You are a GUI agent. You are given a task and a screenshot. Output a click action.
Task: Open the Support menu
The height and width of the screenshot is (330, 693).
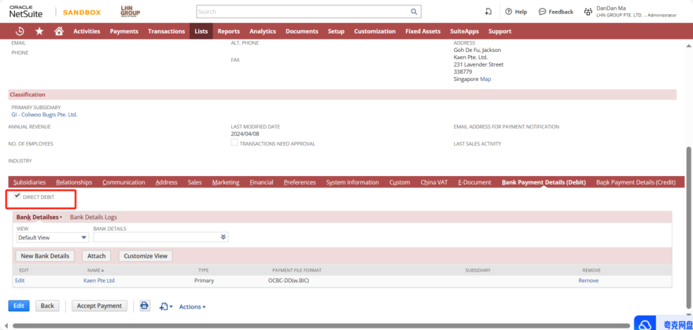point(500,31)
